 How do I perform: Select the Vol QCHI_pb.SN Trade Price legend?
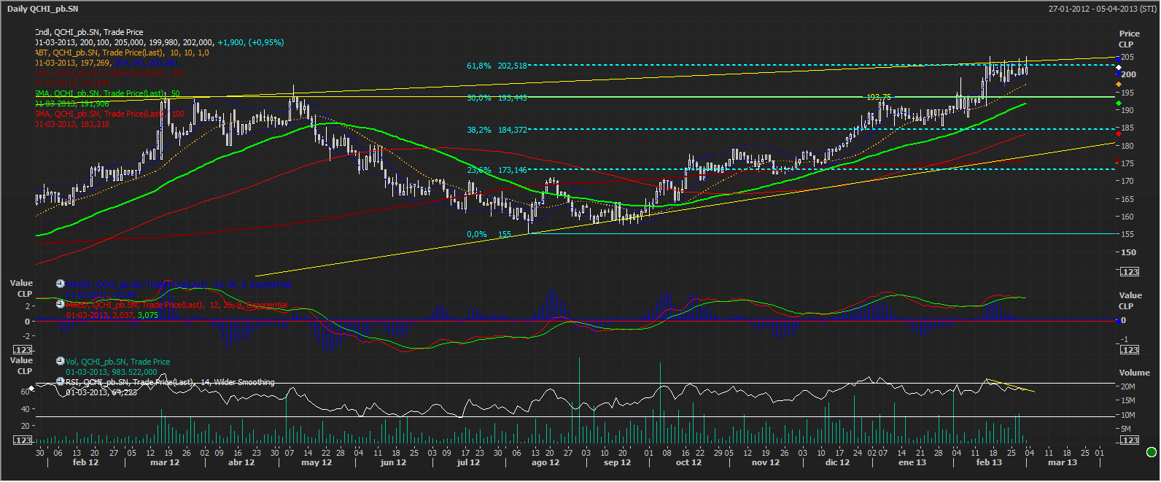[117, 362]
